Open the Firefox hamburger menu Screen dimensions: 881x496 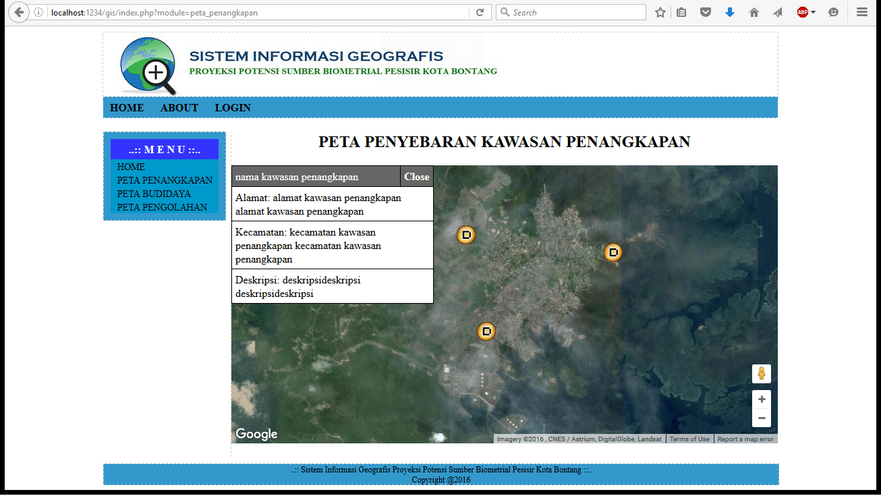pyautogui.click(x=861, y=12)
